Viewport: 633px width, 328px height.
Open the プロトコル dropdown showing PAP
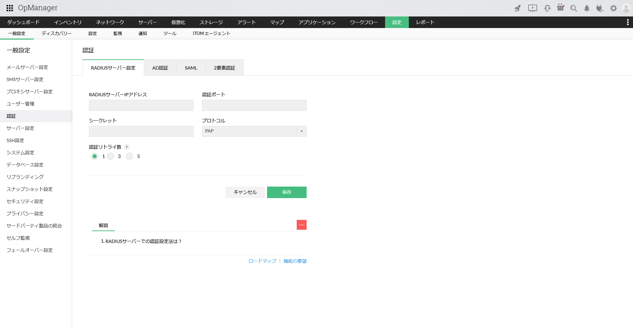(254, 131)
